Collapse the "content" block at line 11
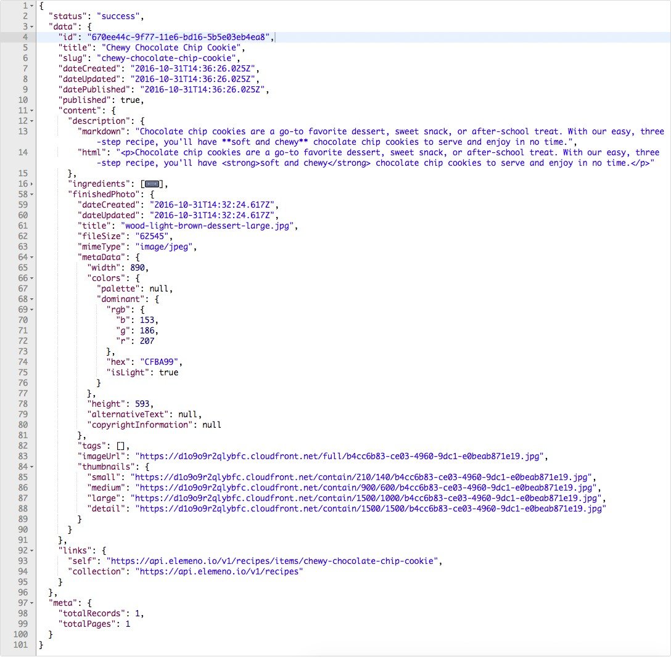 point(31,111)
